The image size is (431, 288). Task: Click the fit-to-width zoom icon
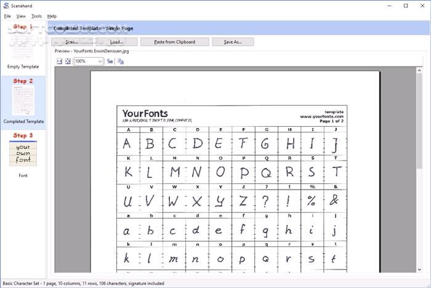click(x=59, y=62)
